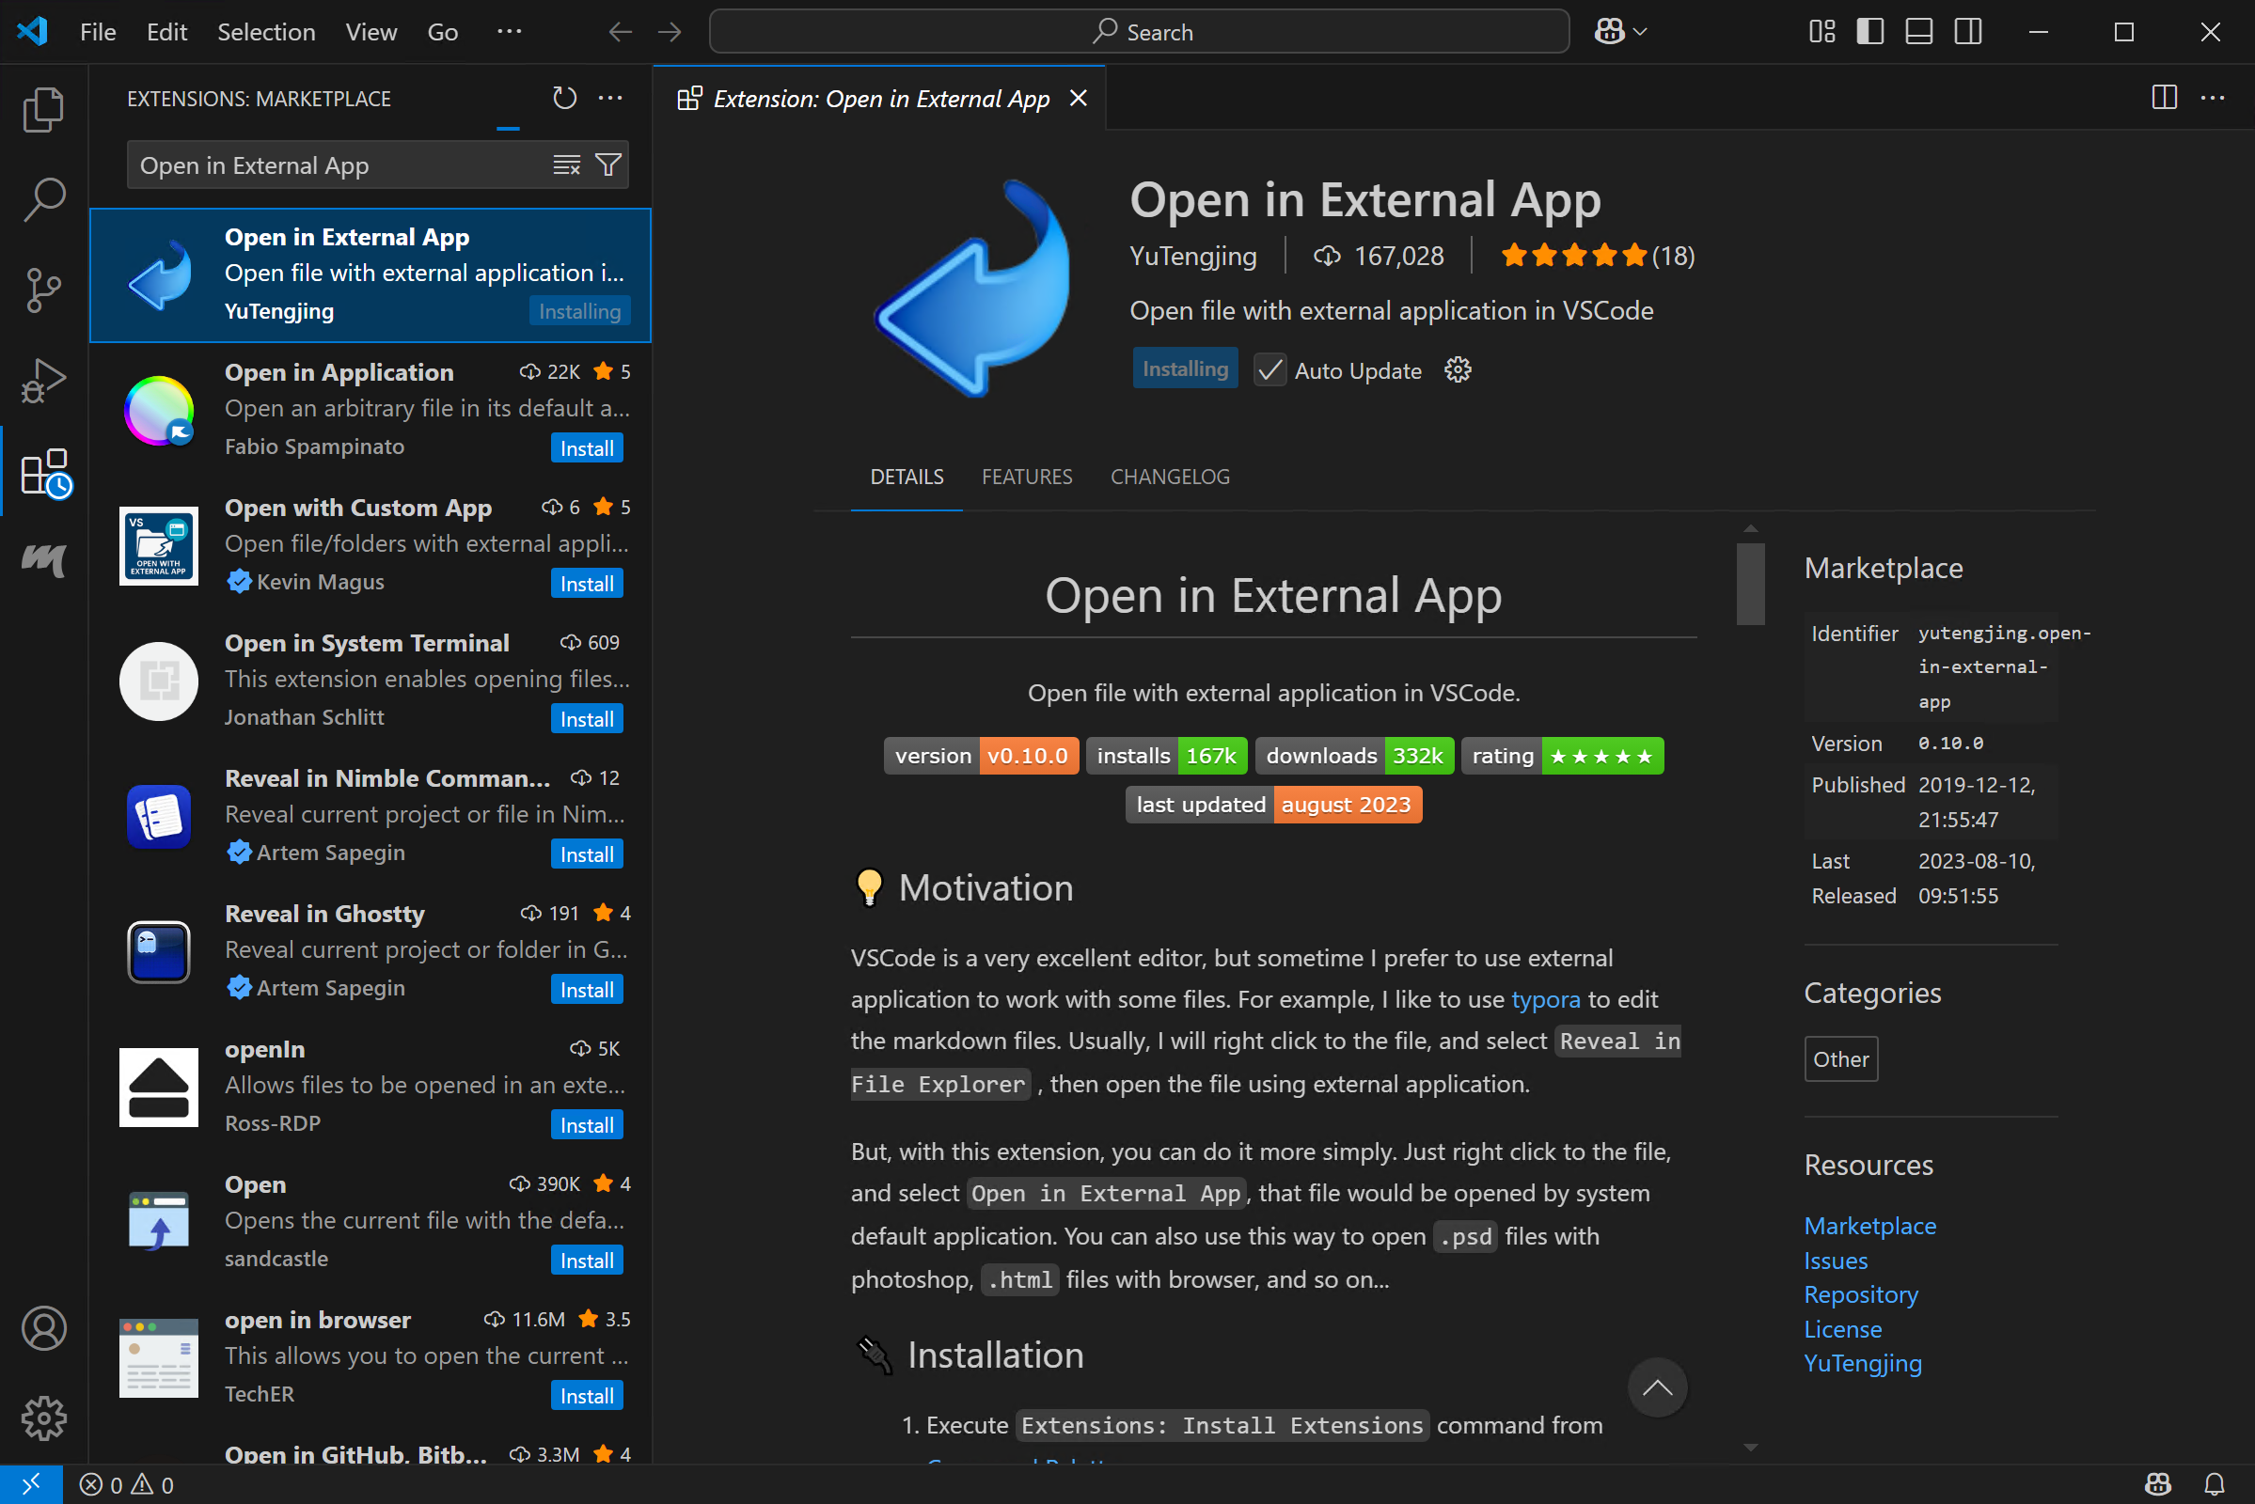
Task: Go back using the navigation arrow
Action: pos(620,32)
